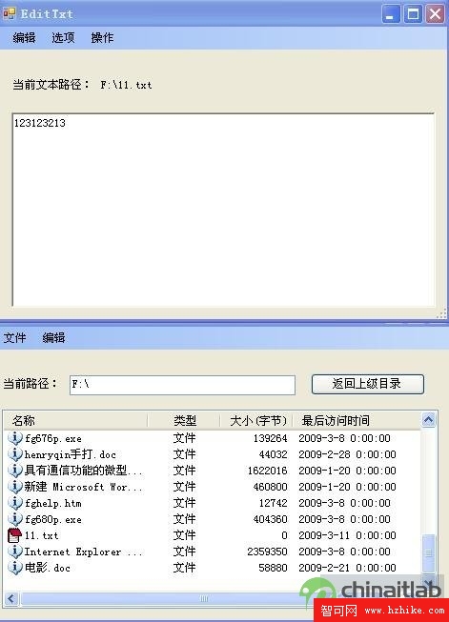This screenshot has width=449, height=622.
Task: Click the icon beside 具有通信功能的微型...
Action: pyautogui.click(x=14, y=471)
